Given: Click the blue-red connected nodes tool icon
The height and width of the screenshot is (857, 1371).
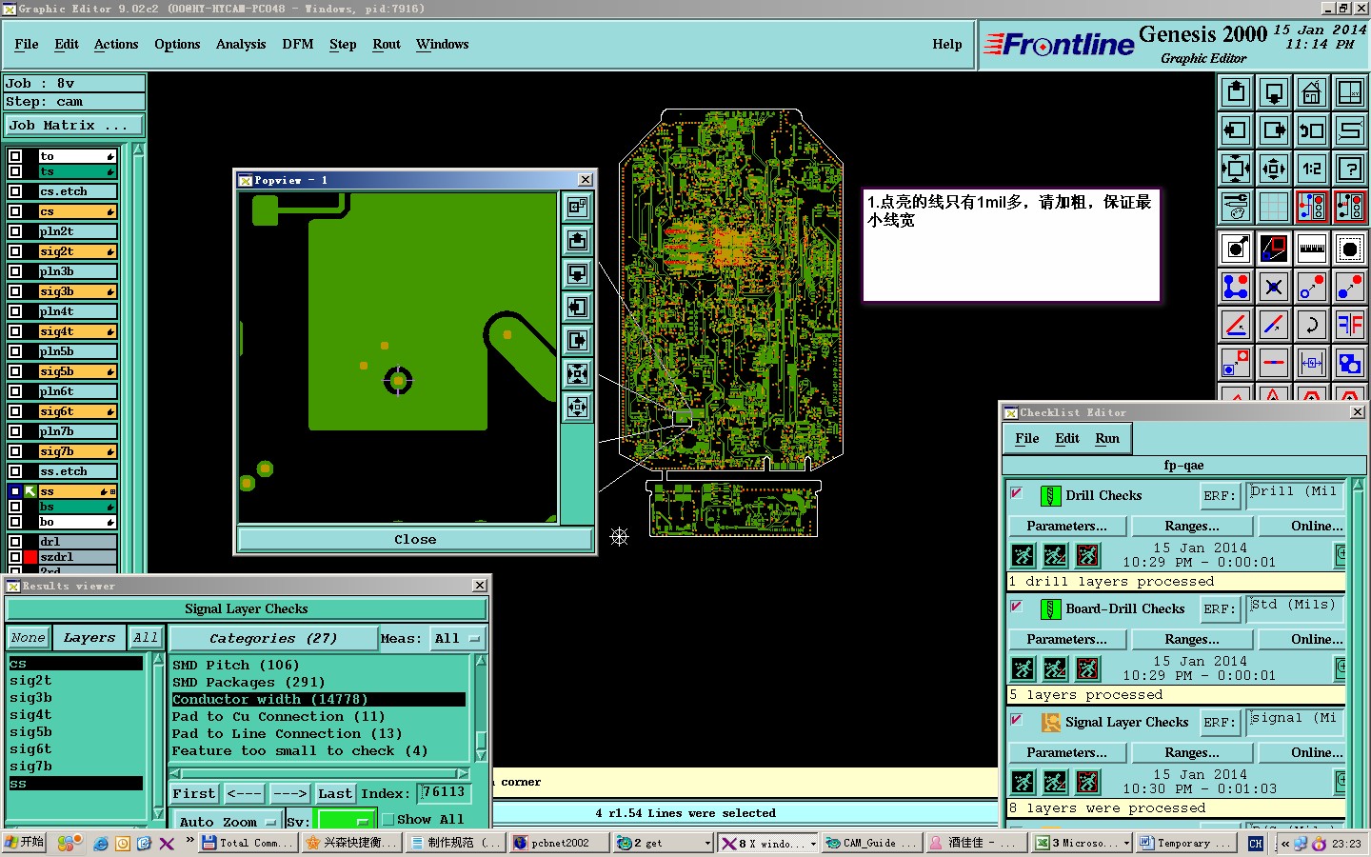Looking at the screenshot, I should click(1236, 287).
